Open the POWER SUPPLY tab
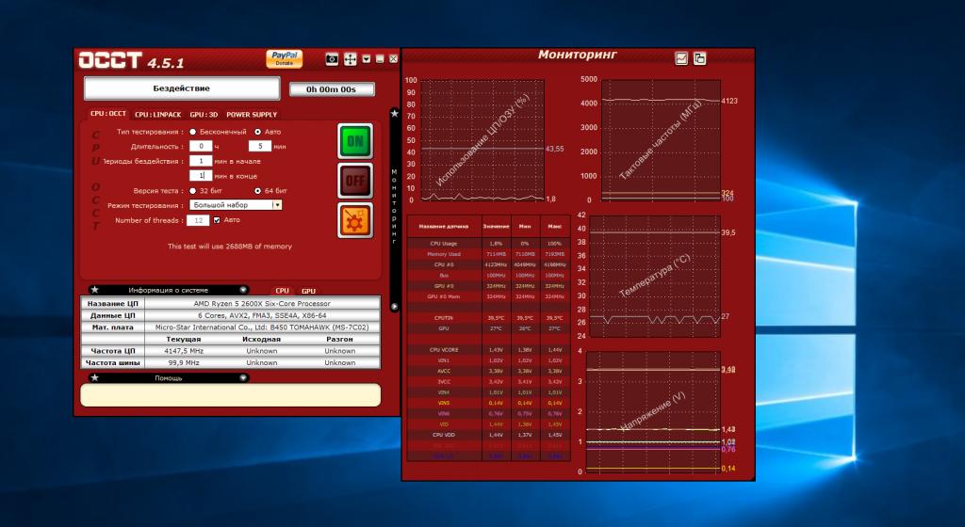 pos(252,114)
